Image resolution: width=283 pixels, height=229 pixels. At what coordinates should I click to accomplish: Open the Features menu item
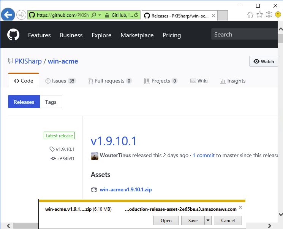(40, 35)
